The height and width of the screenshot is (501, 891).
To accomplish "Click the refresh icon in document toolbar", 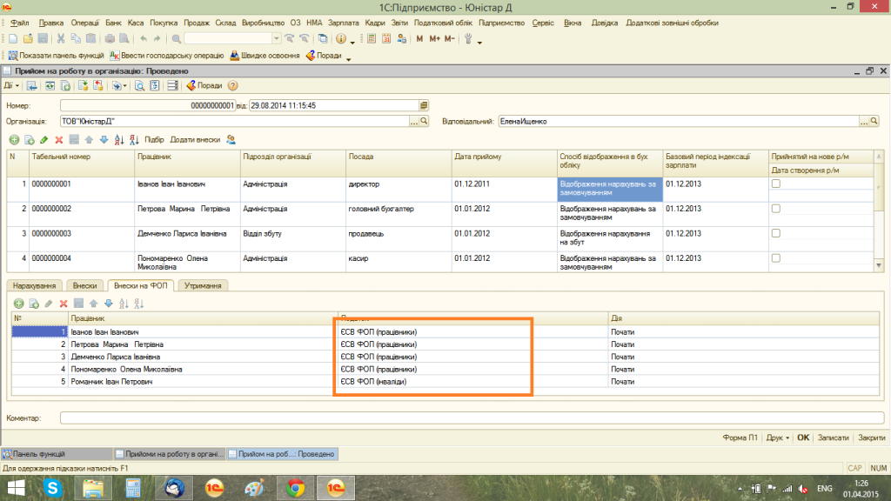I will [50, 86].
